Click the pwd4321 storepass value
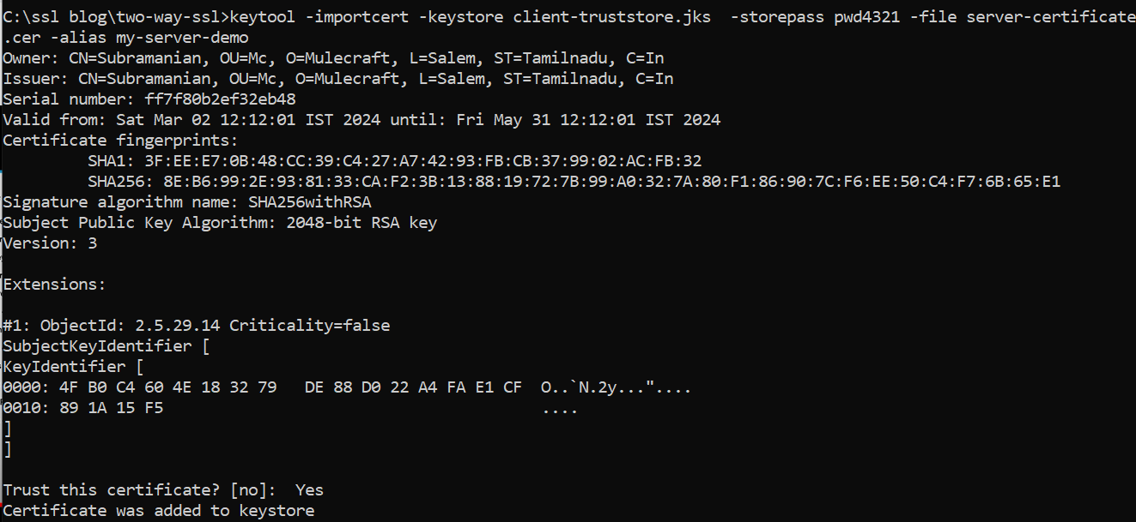The image size is (1136, 522). 866,17
